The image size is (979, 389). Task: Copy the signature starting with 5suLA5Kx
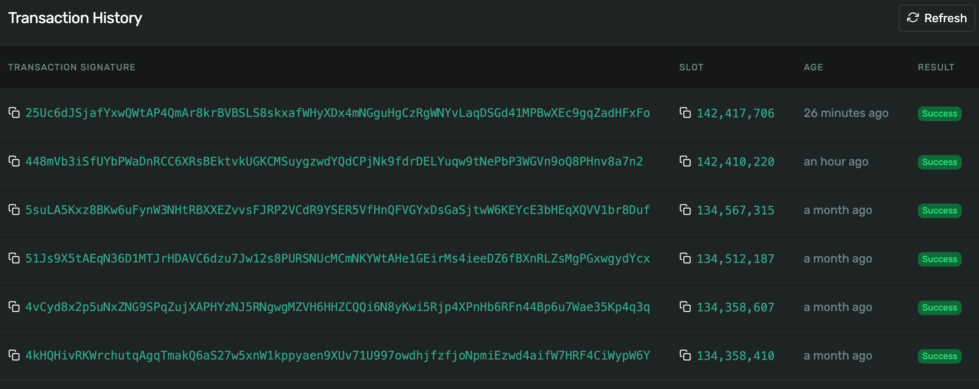coord(14,209)
